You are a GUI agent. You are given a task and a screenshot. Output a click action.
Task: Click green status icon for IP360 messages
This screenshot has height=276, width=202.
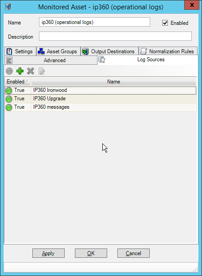9,107
